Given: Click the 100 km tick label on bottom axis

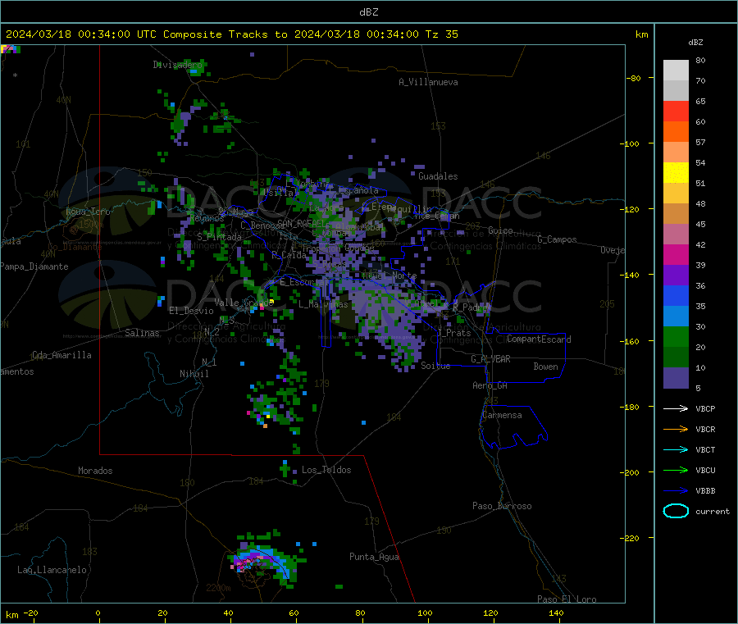Looking at the screenshot, I should pyautogui.click(x=425, y=613).
